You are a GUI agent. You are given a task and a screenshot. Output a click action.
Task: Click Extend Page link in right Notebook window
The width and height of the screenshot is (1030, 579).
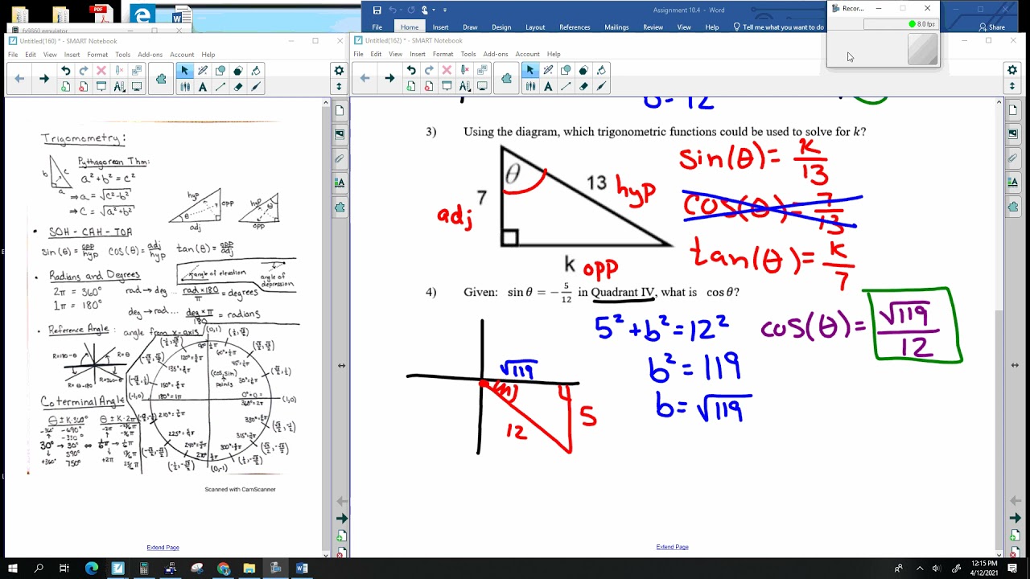[x=672, y=547]
